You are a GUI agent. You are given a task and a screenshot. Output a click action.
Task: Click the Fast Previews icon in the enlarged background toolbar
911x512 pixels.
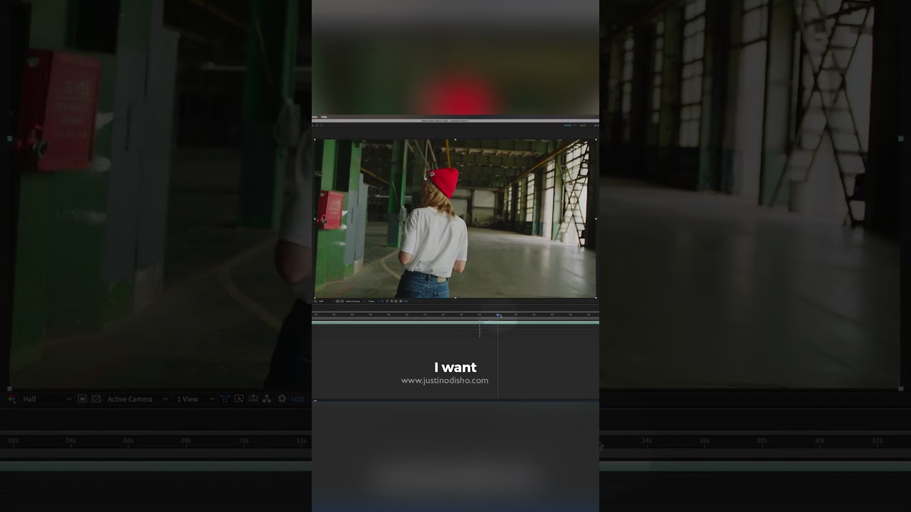point(238,399)
